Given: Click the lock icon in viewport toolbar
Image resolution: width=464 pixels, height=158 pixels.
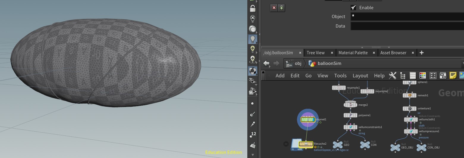Looking at the screenshot, I should coord(253,8).
